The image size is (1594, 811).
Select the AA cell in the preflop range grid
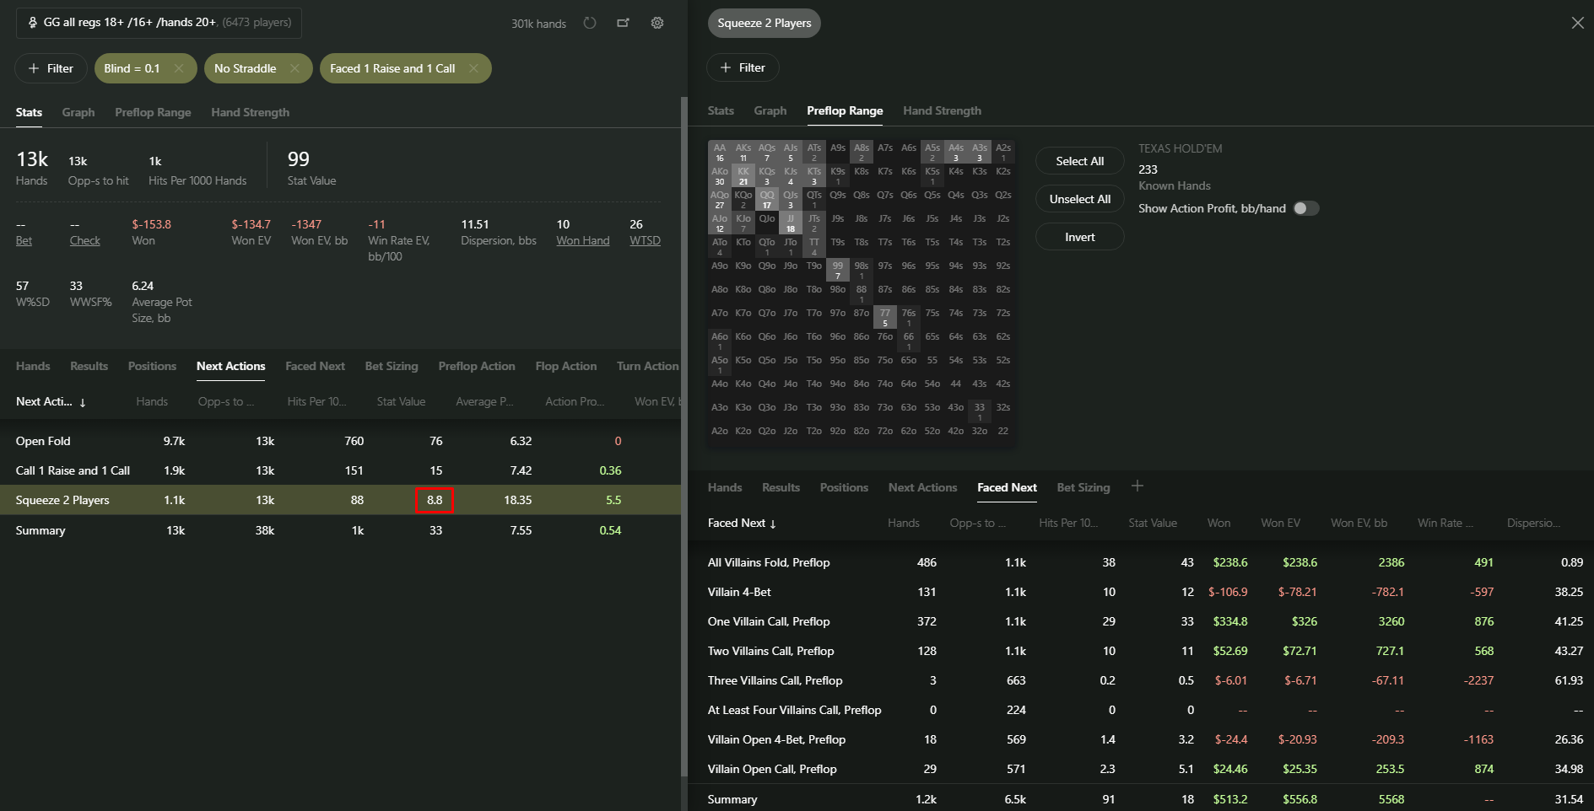[720, 153]
